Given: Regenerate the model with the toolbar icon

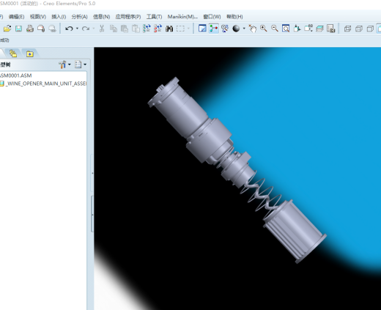Looking at the screenshot, I should 147,29.
